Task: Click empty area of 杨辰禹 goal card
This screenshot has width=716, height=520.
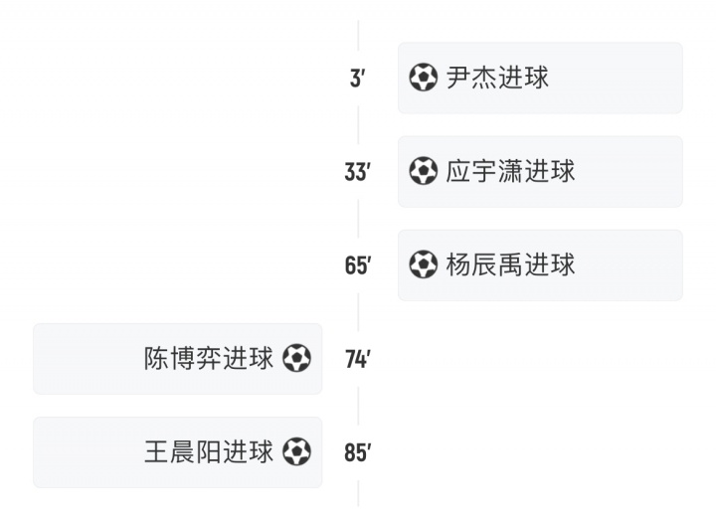Action: (x=630, y=264)
